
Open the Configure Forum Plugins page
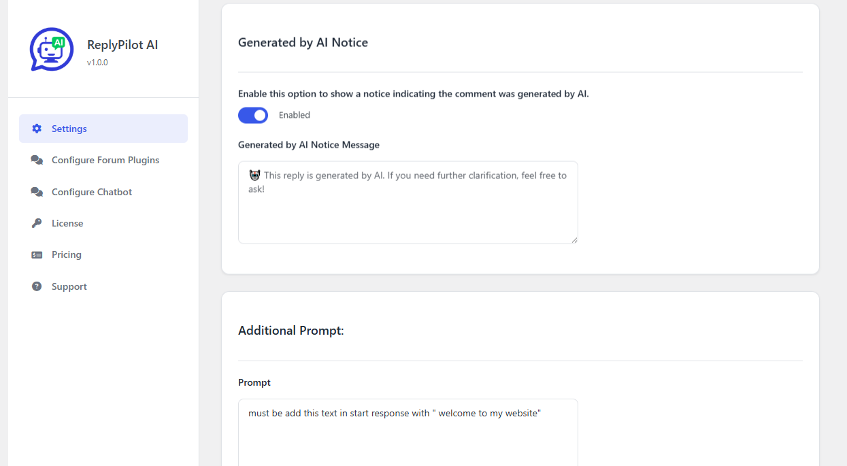(105, 160)
